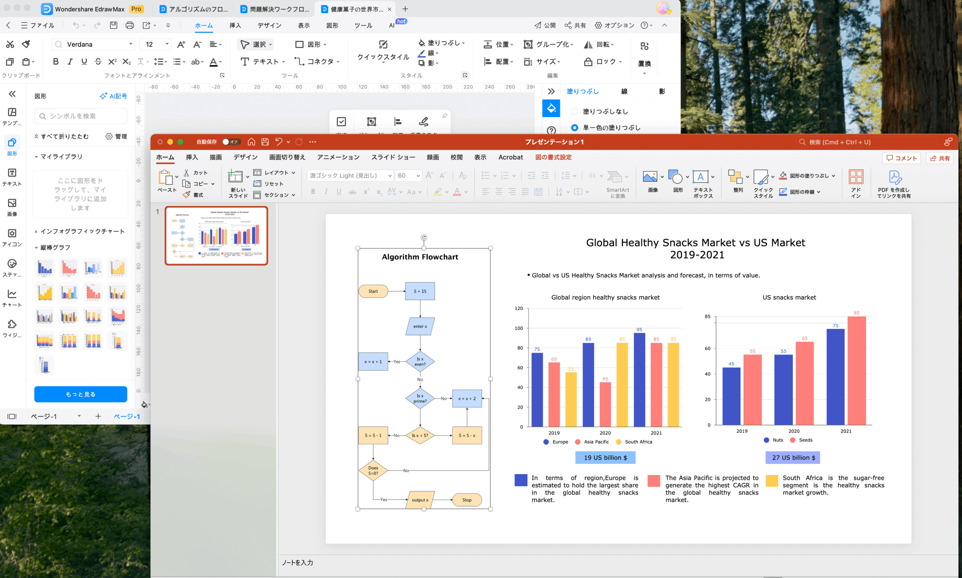Click the PowerPoint save icon

coord(265,142)
